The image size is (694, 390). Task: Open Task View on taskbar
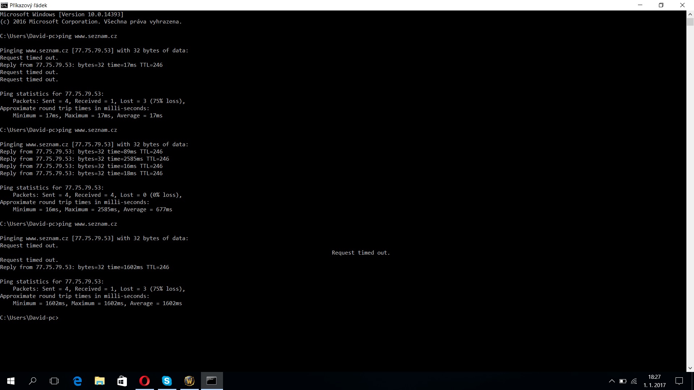pos(54,381)
